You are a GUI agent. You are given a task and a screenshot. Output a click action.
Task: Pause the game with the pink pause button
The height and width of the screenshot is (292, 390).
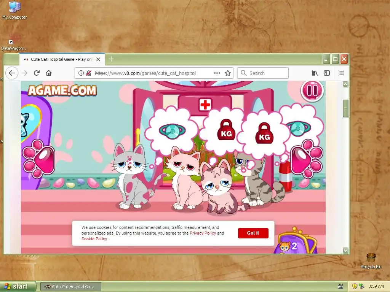tap(312, 90)
